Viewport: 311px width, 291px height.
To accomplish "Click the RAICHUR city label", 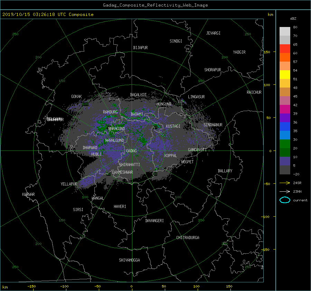I will [x=254, y=92].
